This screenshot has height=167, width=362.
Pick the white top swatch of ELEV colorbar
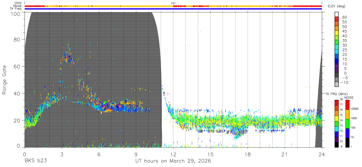click(x=337, y=14)
